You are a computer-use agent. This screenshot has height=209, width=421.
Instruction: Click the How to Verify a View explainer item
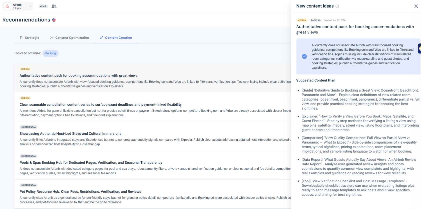point(360,123)
